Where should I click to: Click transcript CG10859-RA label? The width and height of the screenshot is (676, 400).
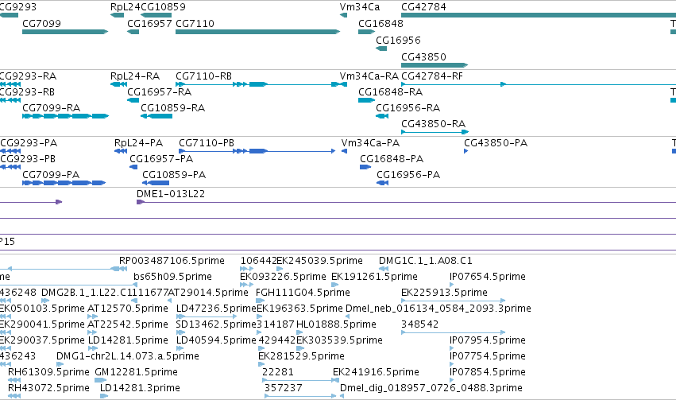click(172, 108)
